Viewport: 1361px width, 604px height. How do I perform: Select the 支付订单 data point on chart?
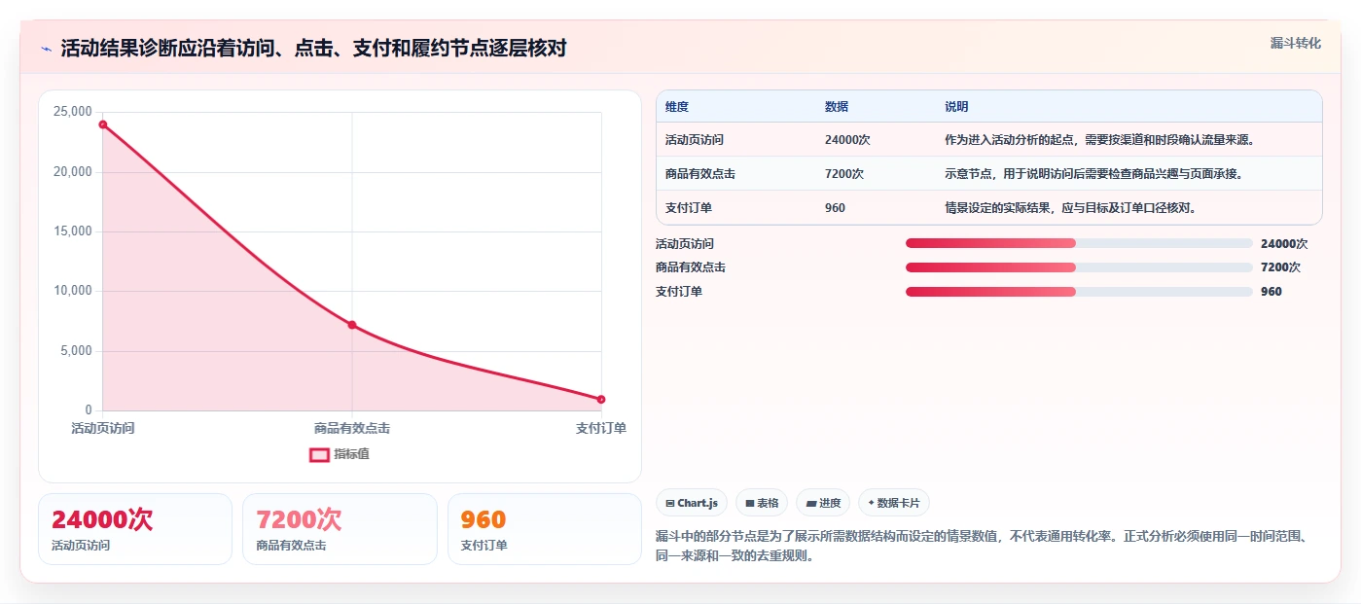(x=601, y=400)
